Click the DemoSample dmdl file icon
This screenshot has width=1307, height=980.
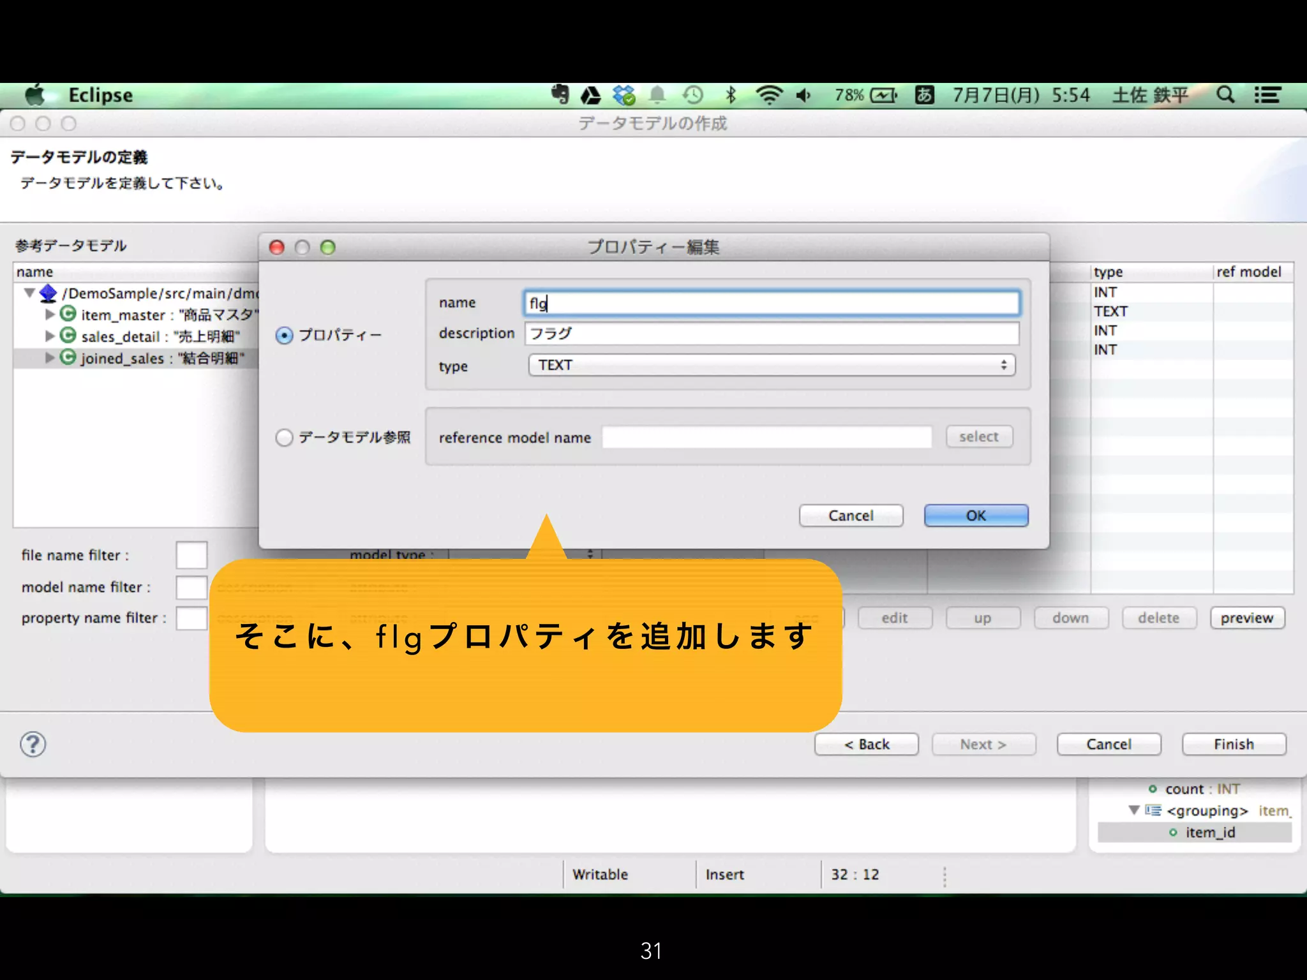pos(49,293)
